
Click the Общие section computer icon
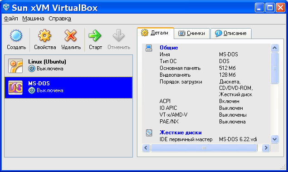point(149,48)
